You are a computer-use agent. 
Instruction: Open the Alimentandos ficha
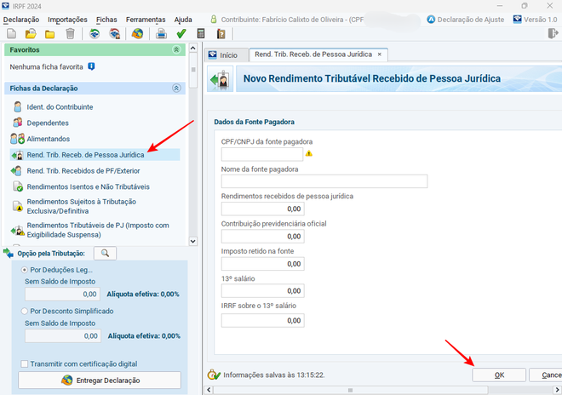(48, 139)
